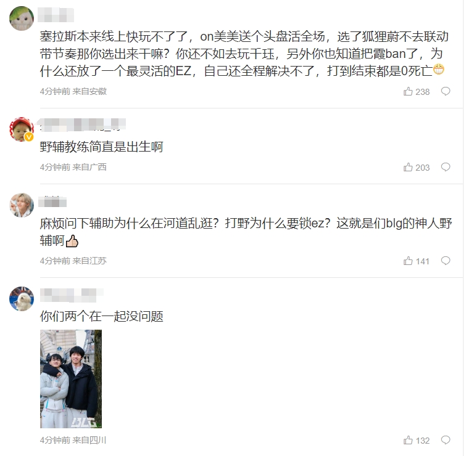Screen dimensions: 464x456
Task: Like the comment with 203 likes
Action: point(408,167)
